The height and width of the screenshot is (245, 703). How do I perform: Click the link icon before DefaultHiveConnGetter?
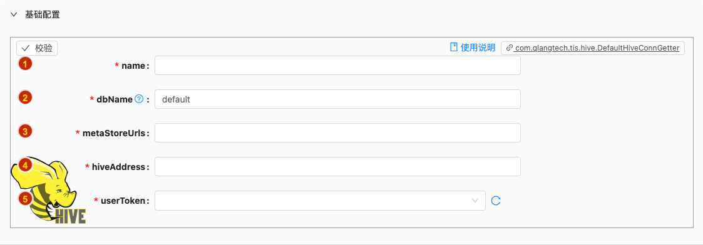[x=510, y=47]
